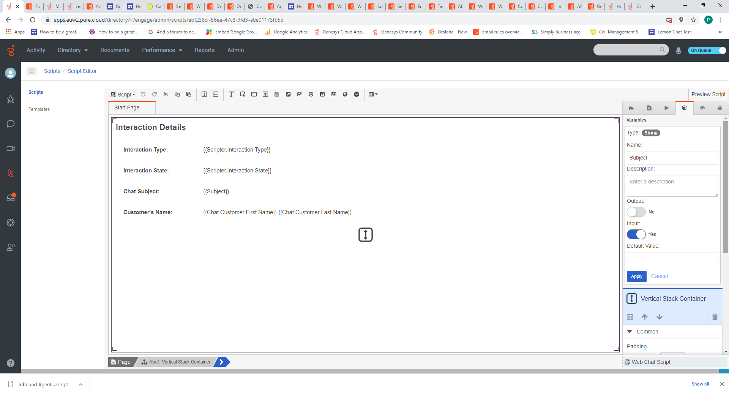
Task: Open the page document panel tab
Action: click(649, 108)
